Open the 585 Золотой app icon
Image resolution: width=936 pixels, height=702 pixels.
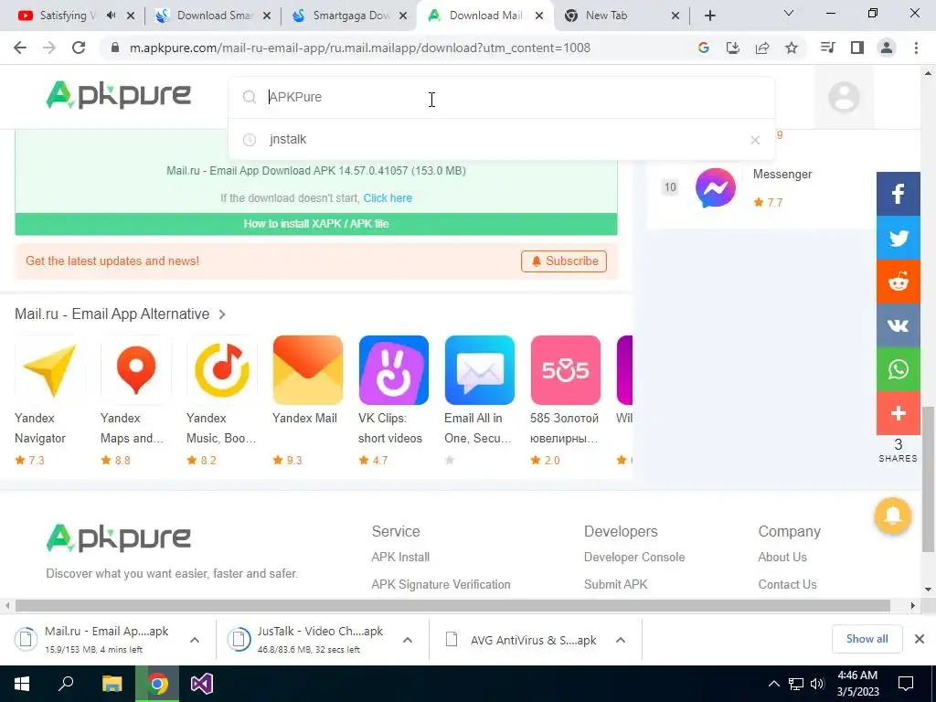click(x=565, y=370)
